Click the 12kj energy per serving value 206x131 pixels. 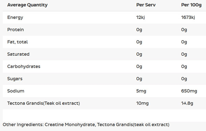coord(140,17)
